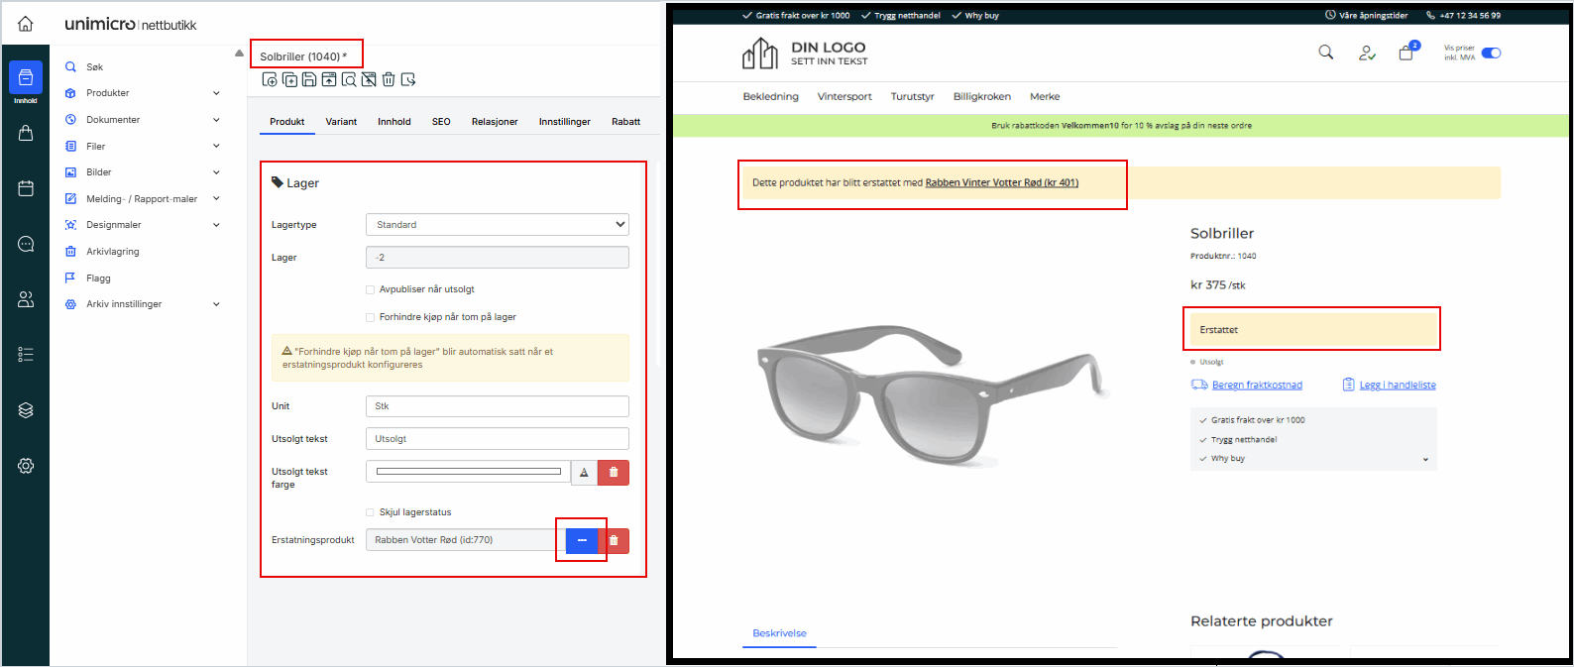Check 'Forhindre kjøp når tom på lager'

point(371,317)
